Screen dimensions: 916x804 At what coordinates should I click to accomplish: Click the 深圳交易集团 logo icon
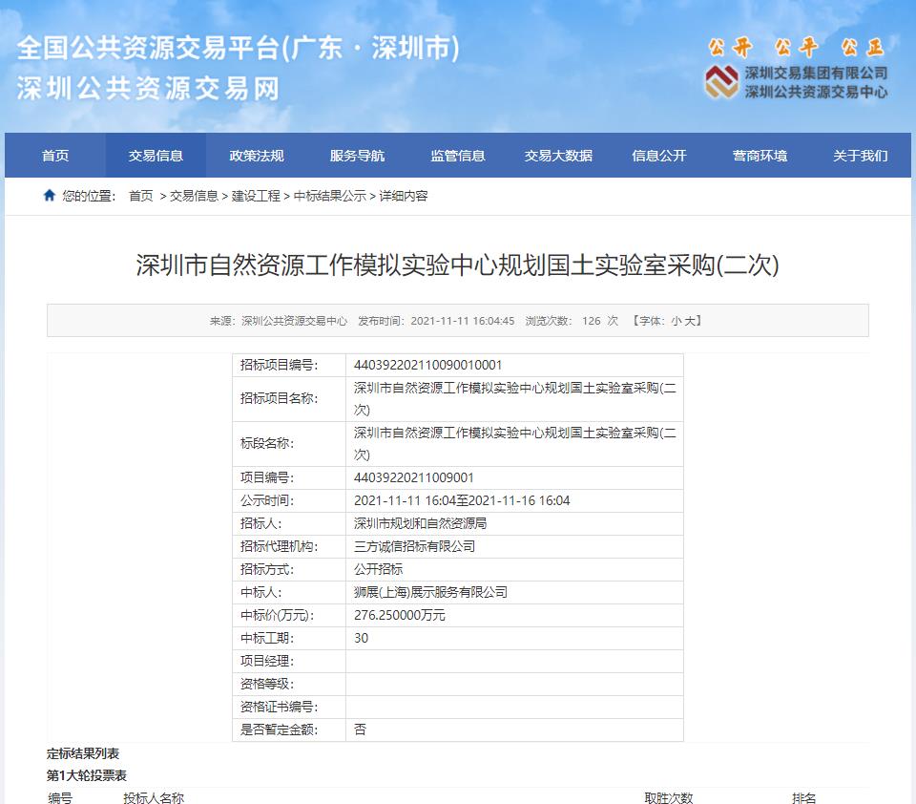click(722, 81)
